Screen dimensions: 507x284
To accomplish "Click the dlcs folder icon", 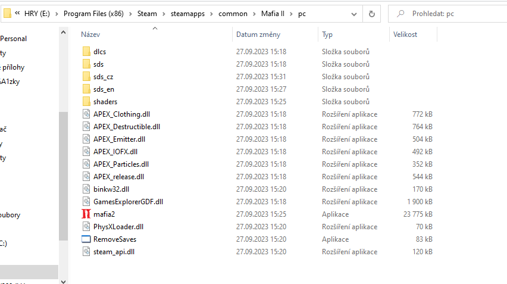I will pos(86,51).
